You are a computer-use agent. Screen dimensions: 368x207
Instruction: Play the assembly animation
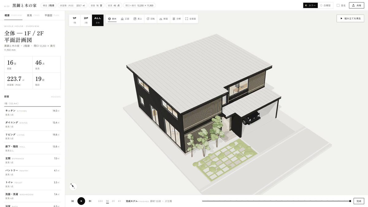pos(81,201)
